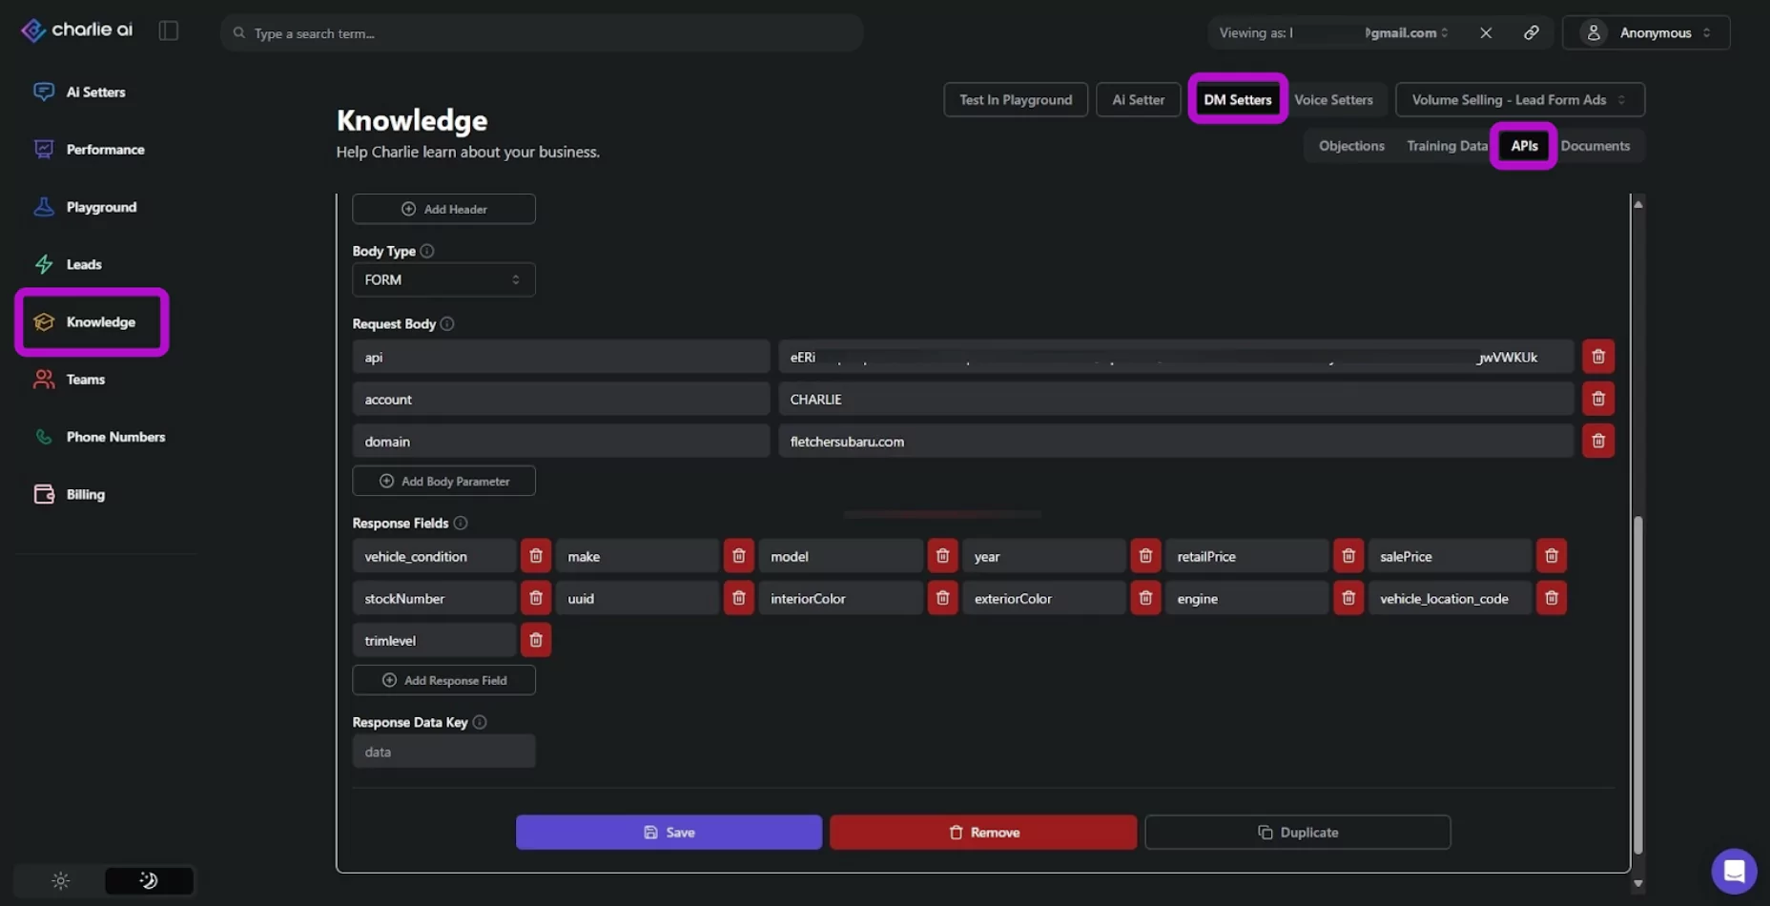Switch to the Training Data tab
Image resolution: width=1770 pixels, height=906 pixels.
pos(1447,146)
